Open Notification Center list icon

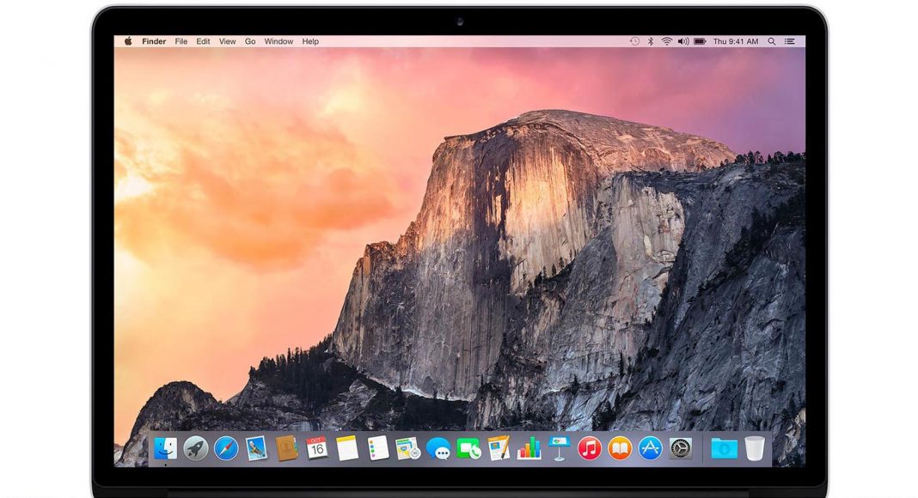point(790,41)
